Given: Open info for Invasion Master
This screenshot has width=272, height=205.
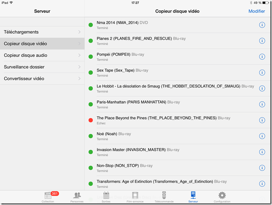Looking at the screenshot, I should [x=262, y=152].
